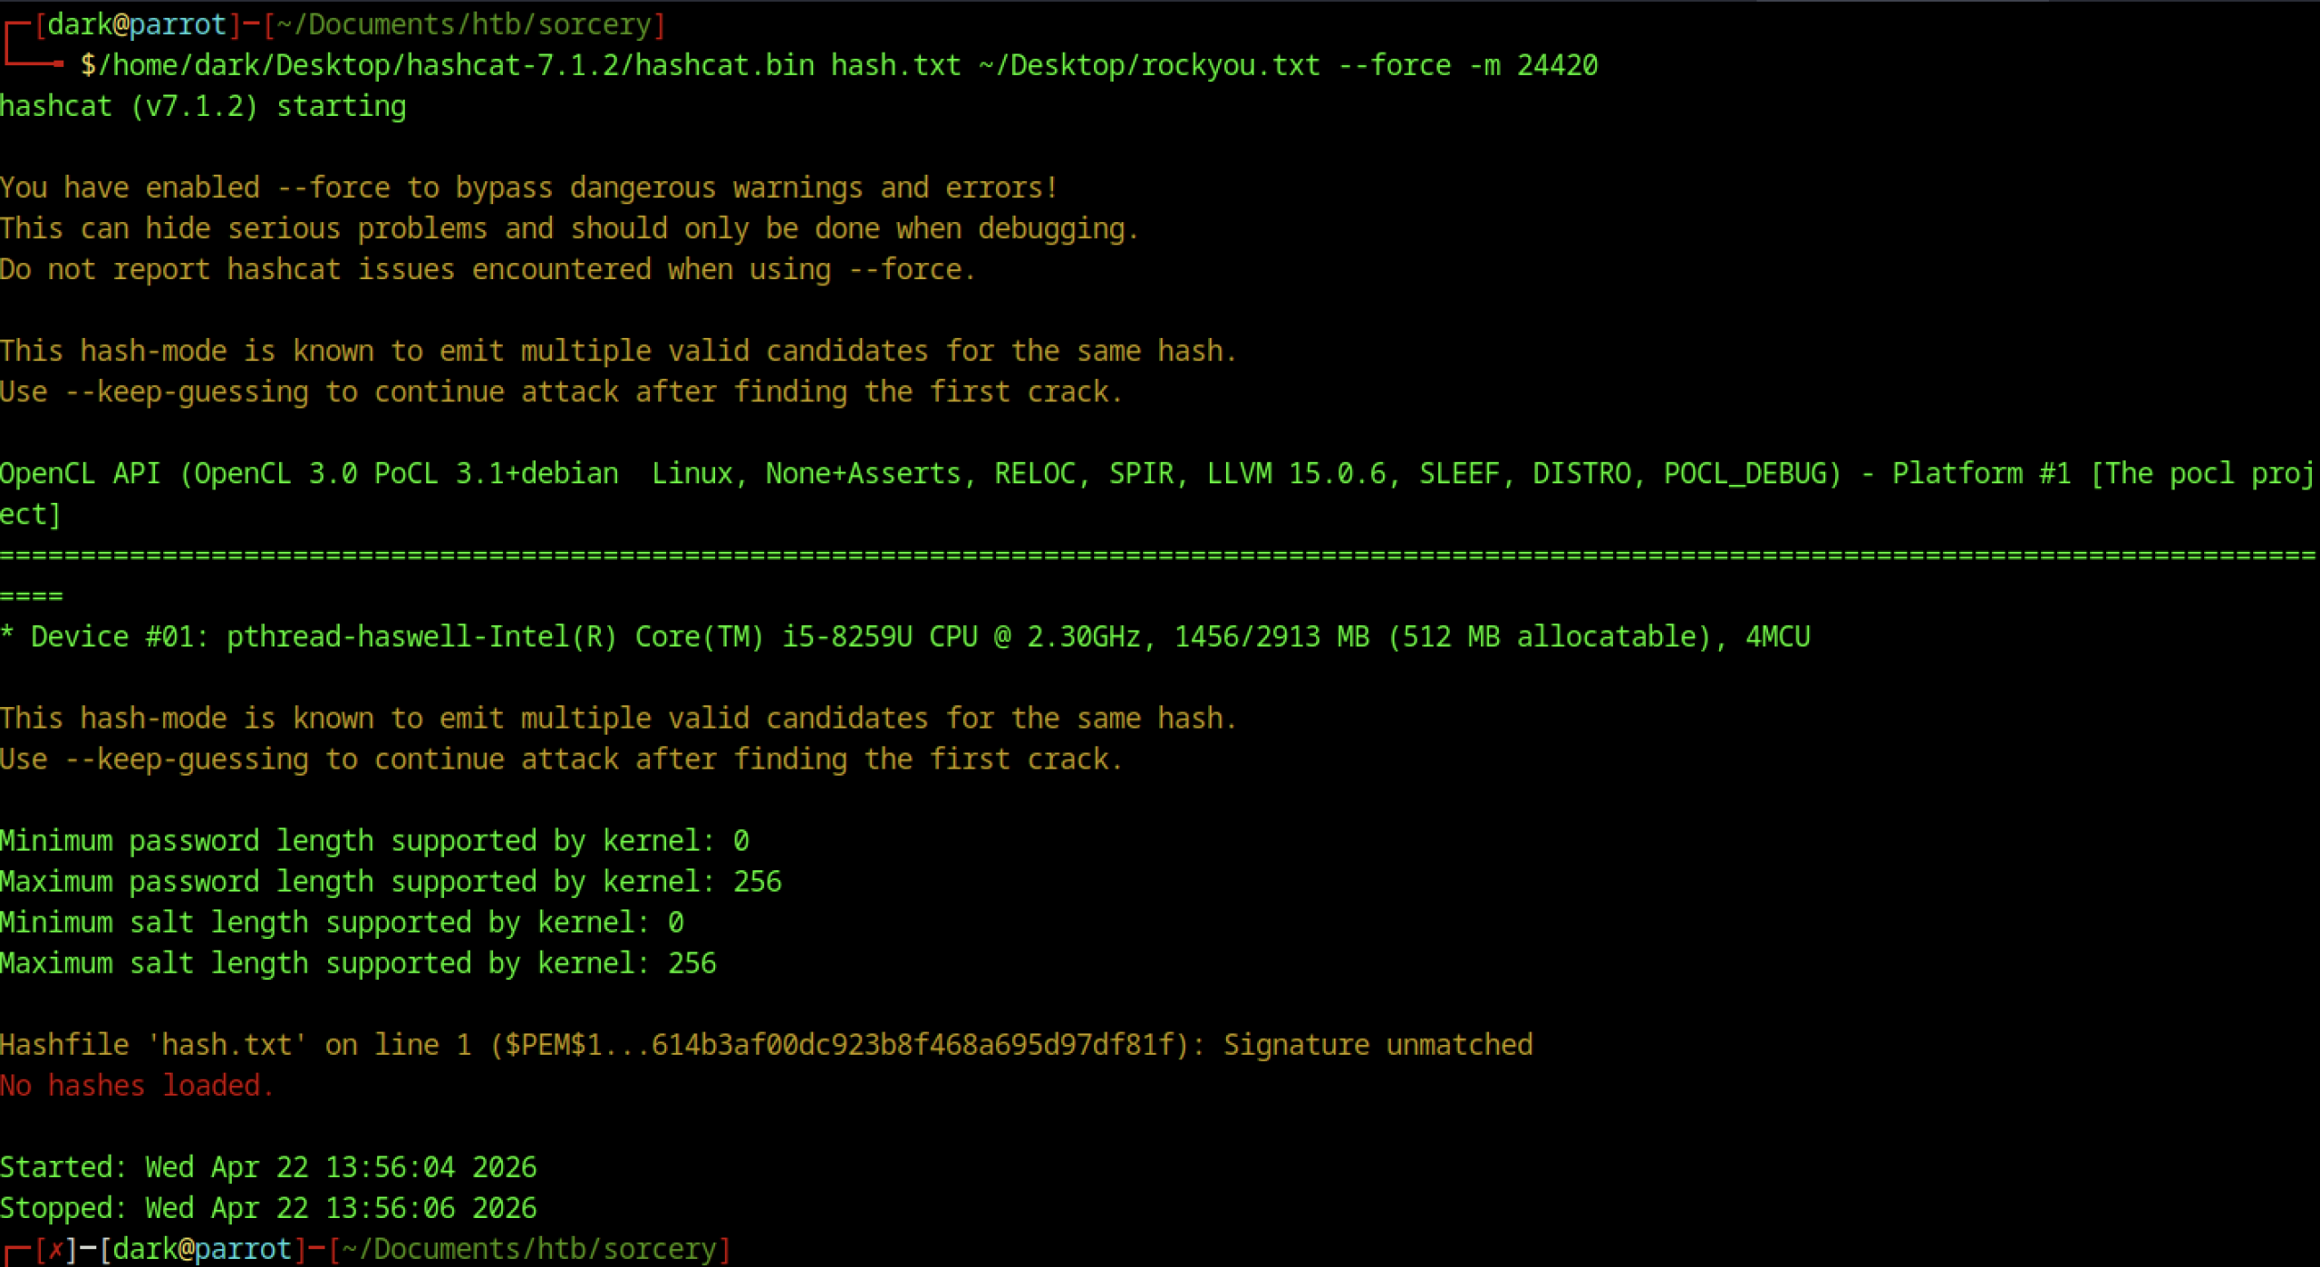Click the "Stopped: Wed Apr 22" timestamp line
The image size is (2320, 1267).
click(268, 1208)
